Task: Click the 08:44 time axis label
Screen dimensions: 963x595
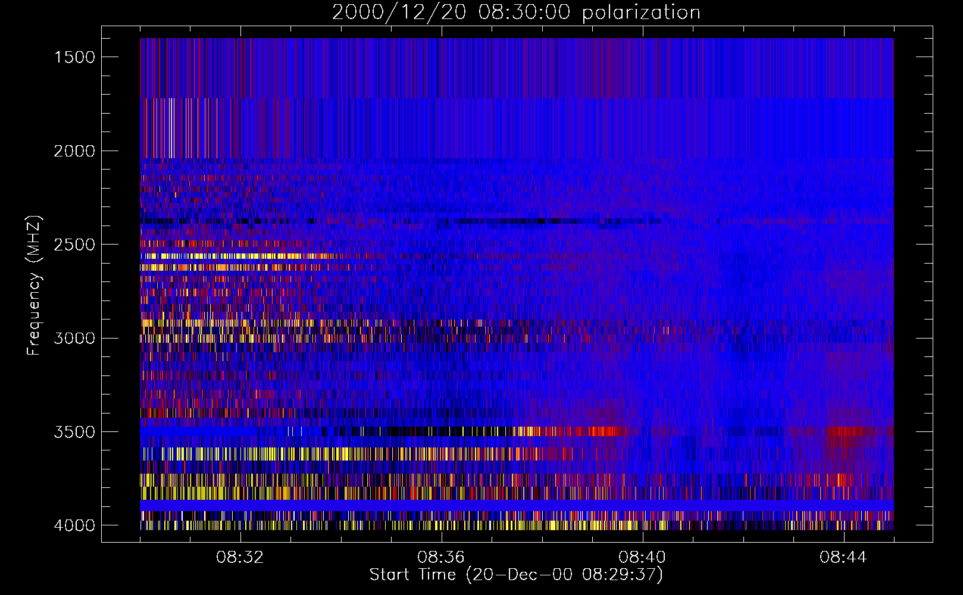Action: pyautogui.click(x=843, y=558)
